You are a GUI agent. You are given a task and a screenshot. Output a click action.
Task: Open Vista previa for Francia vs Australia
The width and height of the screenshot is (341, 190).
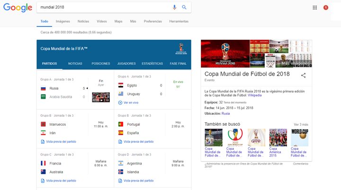point(61,181)
